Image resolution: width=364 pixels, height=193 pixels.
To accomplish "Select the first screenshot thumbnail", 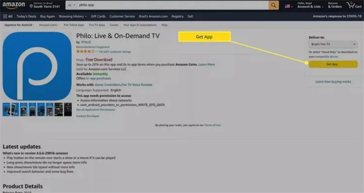I will (6, 109).
